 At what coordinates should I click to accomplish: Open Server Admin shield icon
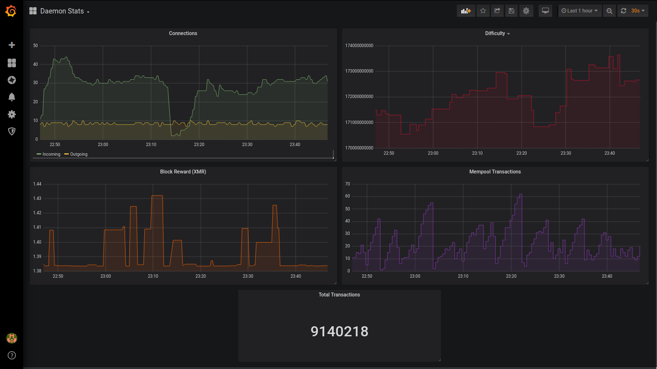pyautogui.click(x=12, y=131)
